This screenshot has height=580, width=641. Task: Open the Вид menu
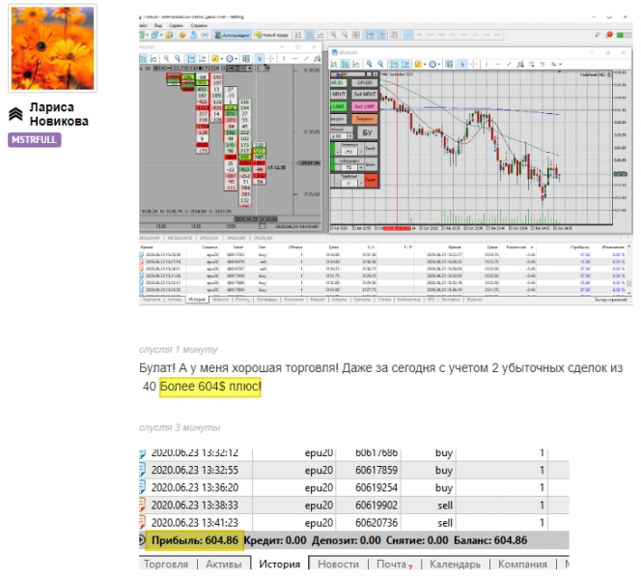[157, 25]
